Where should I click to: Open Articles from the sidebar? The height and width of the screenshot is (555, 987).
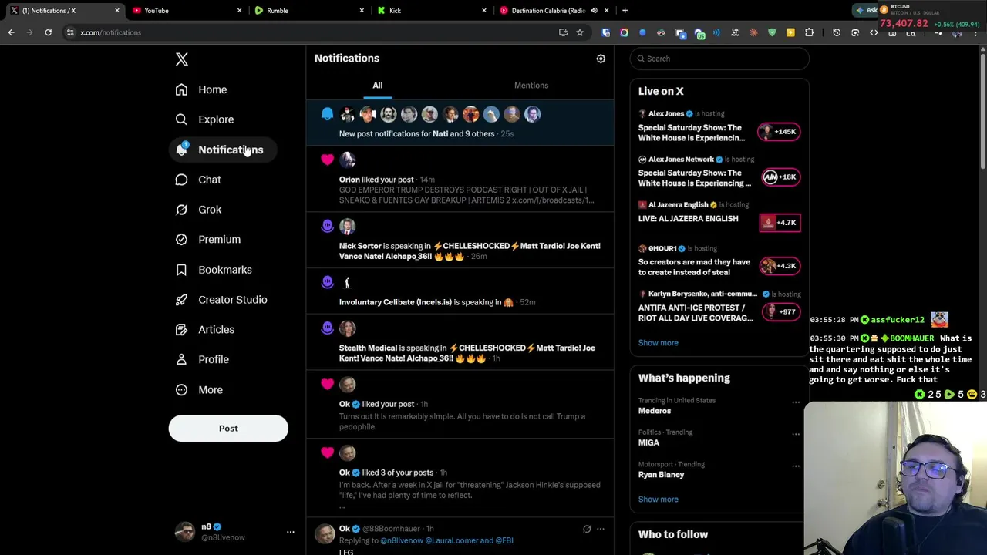(x=205, y=330)
